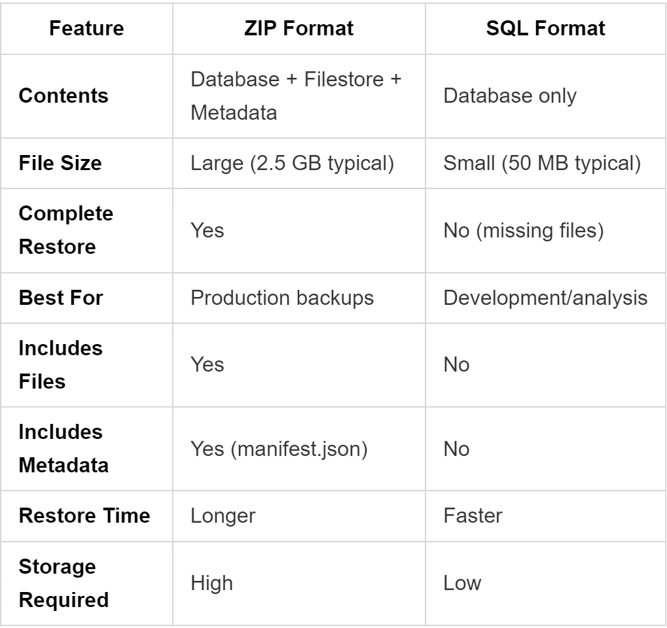Click the "Small (50 MB typical)" cell
The image size is (667, 628).
click(x=542, y=163)
